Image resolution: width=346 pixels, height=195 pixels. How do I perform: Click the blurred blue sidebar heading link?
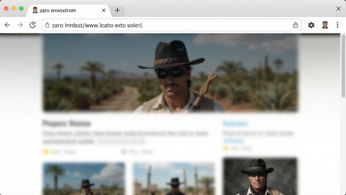pos(235,124)
